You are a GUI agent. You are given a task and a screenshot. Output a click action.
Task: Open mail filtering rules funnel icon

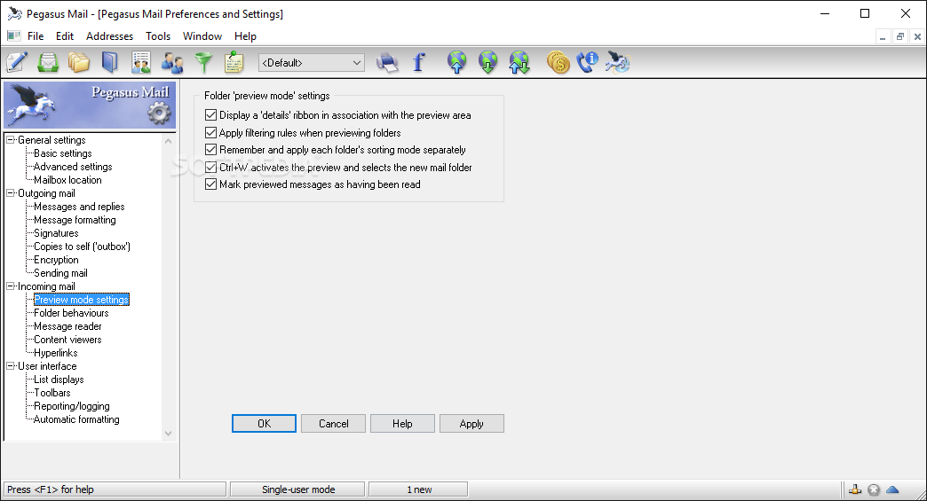click(x=203, y=62)
